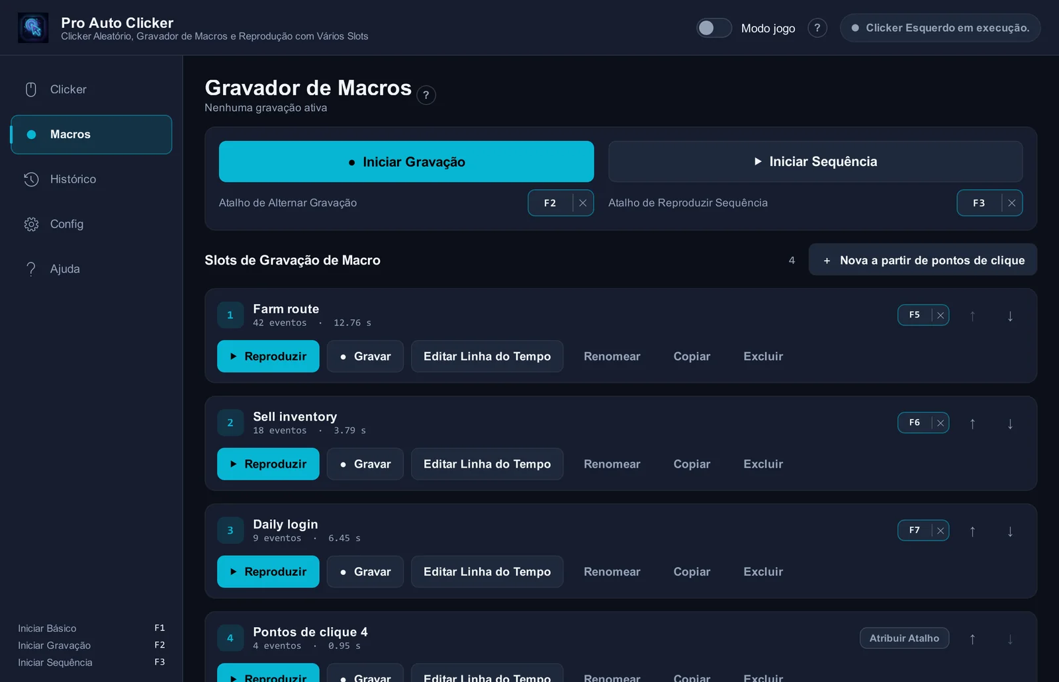Click help icon beside Gravador de Macros title
The image size is (1059, 682).
[x=426, y=95]
